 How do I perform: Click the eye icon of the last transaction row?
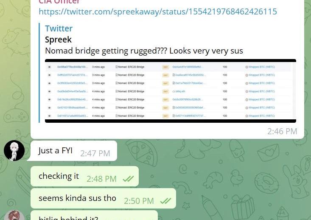[x=49, y=116]
